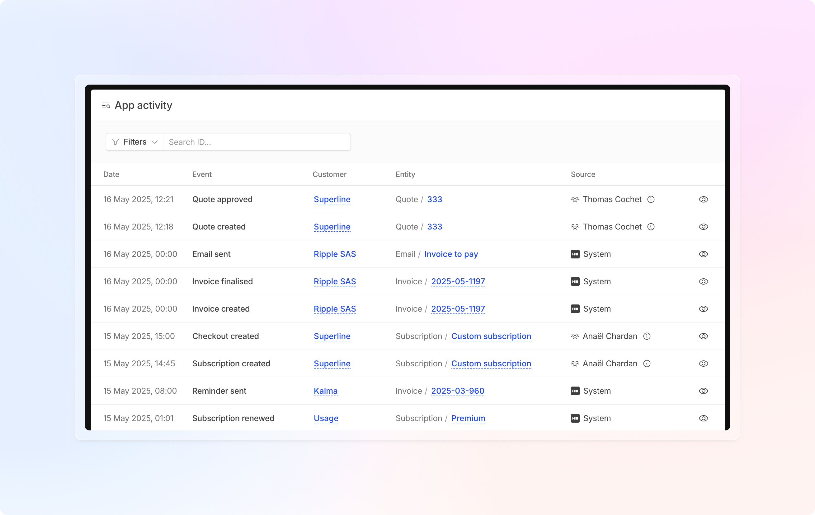The height and width of the screenshot is (515, 815).
Task: Open Superline customer in Quote approved row
Action: (x=332, y=200)
